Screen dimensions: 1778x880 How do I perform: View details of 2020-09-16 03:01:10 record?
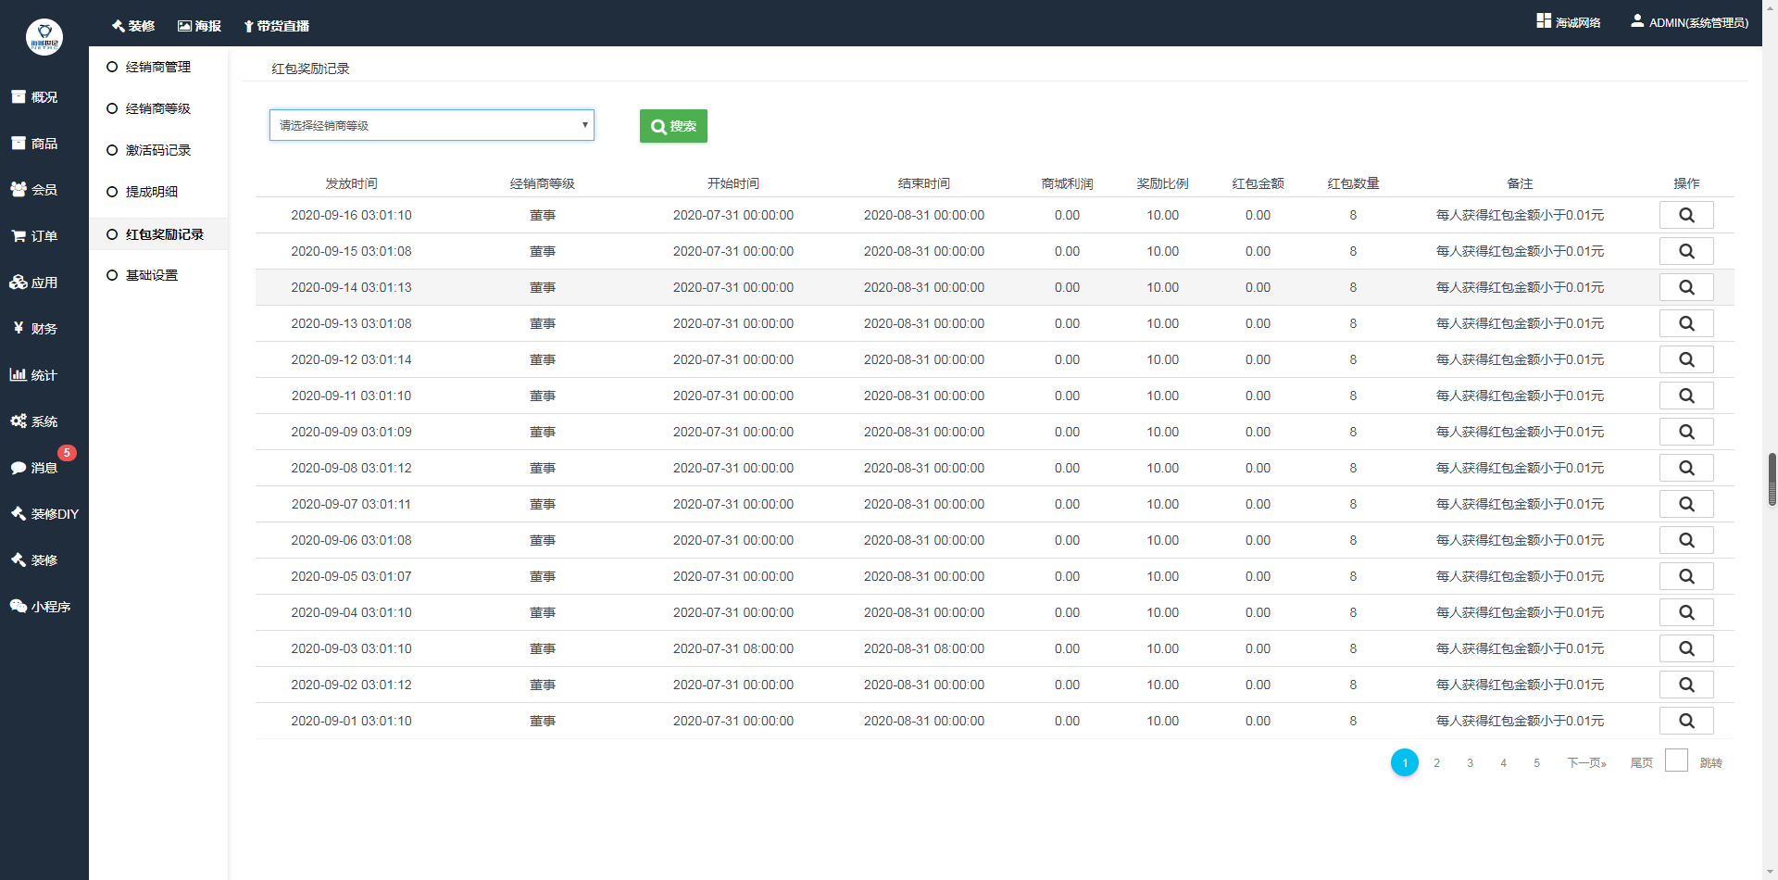[x=1685, y=215]
